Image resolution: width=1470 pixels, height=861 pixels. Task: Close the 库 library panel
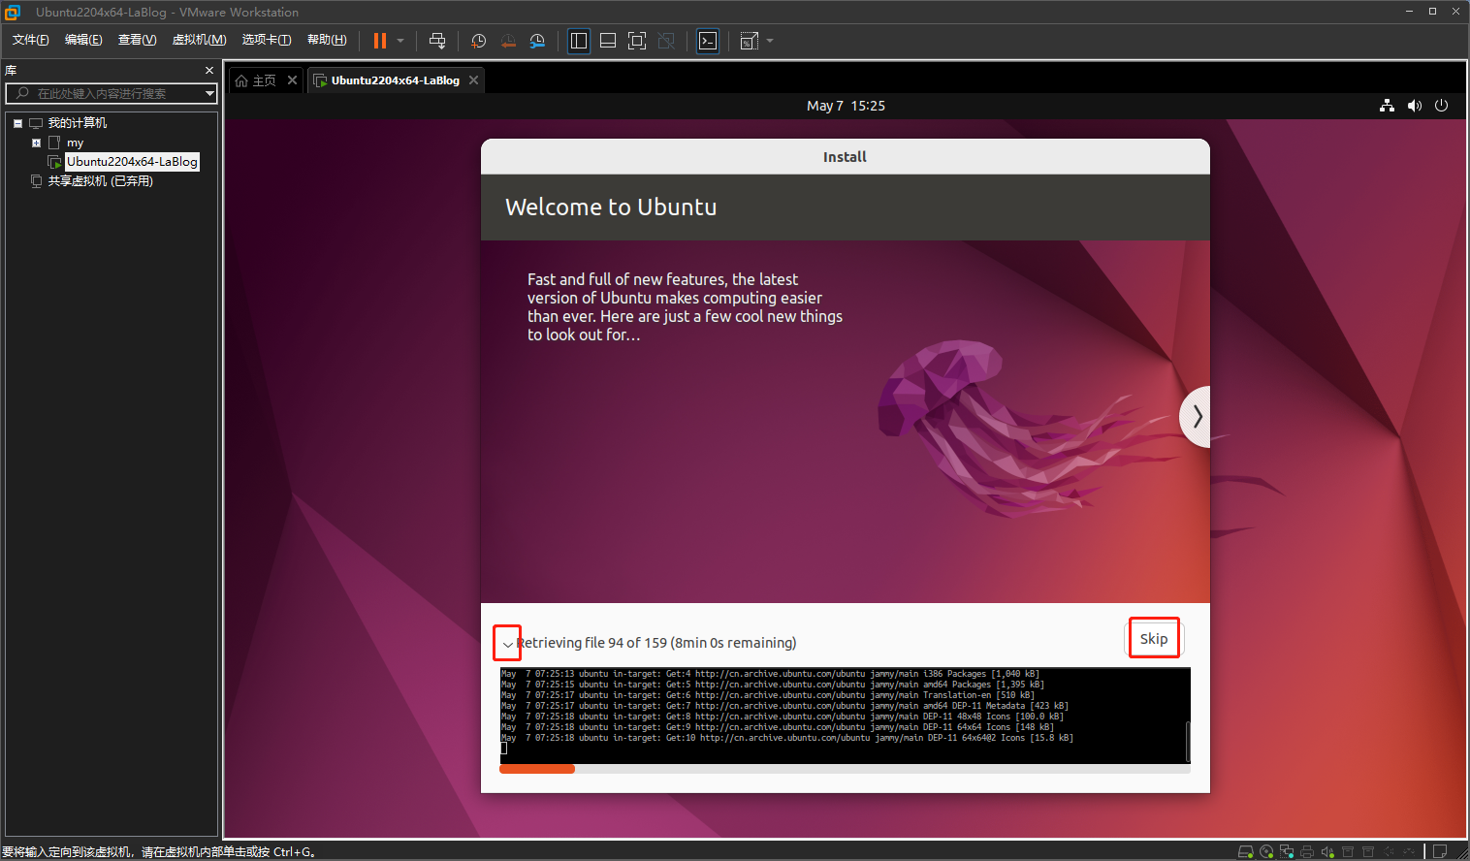pyautogui.click(x=209, y=71)
